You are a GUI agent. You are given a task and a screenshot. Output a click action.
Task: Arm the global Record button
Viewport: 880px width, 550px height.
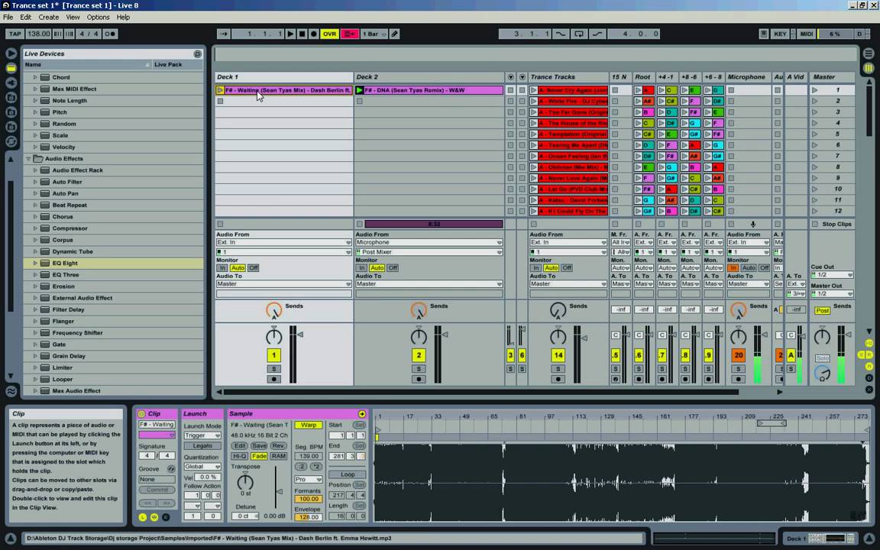[314, 34]
